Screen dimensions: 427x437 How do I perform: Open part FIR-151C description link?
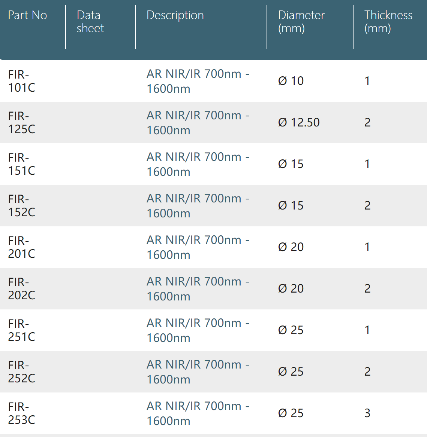pos(198,164)
